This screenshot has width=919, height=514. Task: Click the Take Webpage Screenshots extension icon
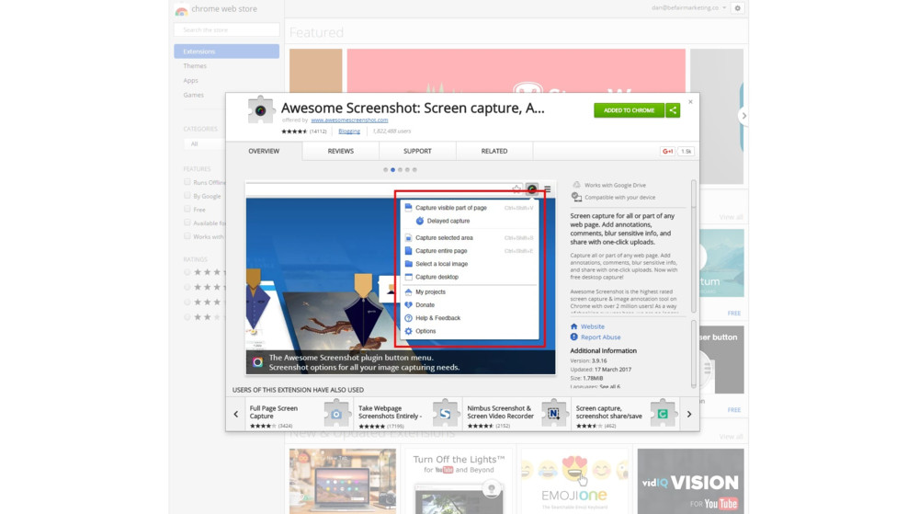[x=446, y=414]
